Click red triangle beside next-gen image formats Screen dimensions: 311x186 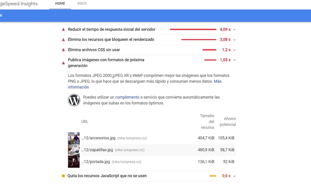63,63
